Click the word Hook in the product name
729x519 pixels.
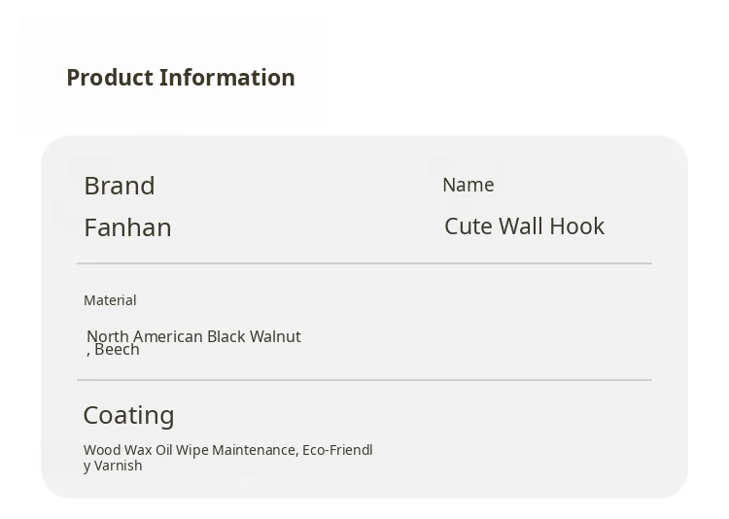577,226
